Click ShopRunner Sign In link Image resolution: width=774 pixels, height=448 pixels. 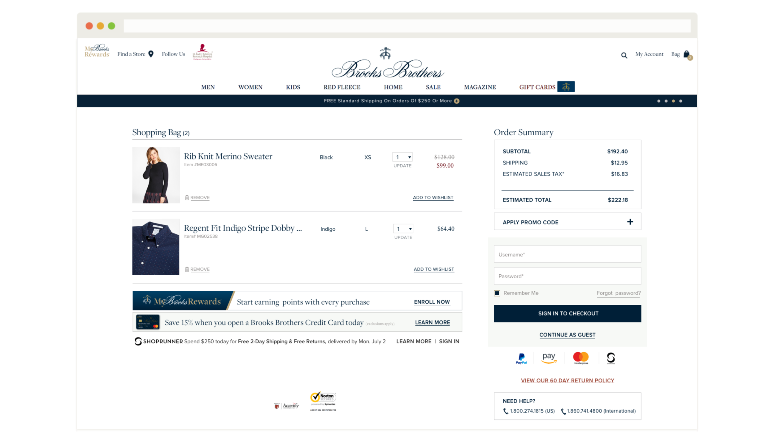449,341
